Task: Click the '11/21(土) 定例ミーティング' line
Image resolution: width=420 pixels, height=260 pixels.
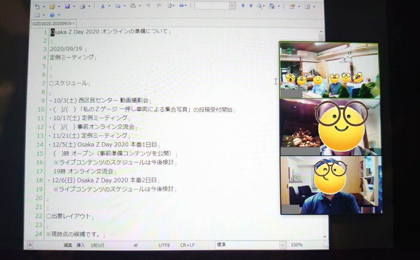Action: pyautogui.click(x=88, y=136)
